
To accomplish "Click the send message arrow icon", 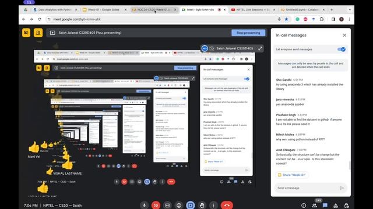I will coord(342,188).
